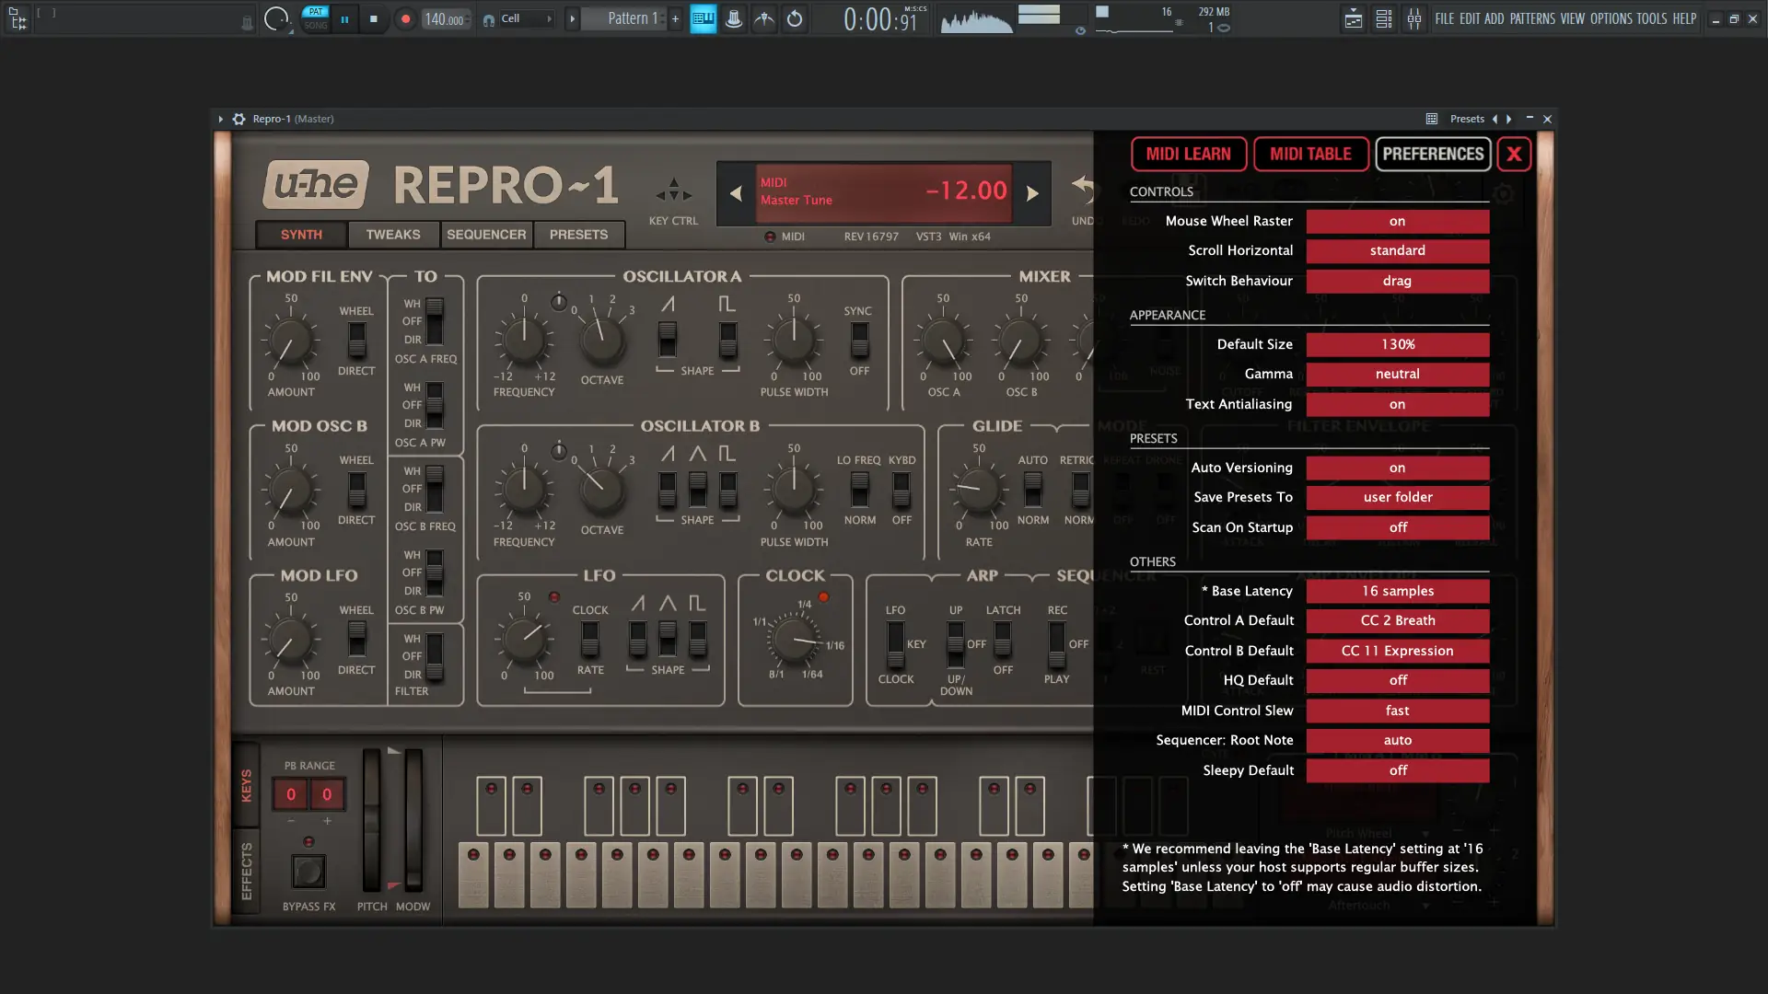Open Repro-1 plugin settings gear icon
The image size is (1768, 994).
(x=238, y=119)
